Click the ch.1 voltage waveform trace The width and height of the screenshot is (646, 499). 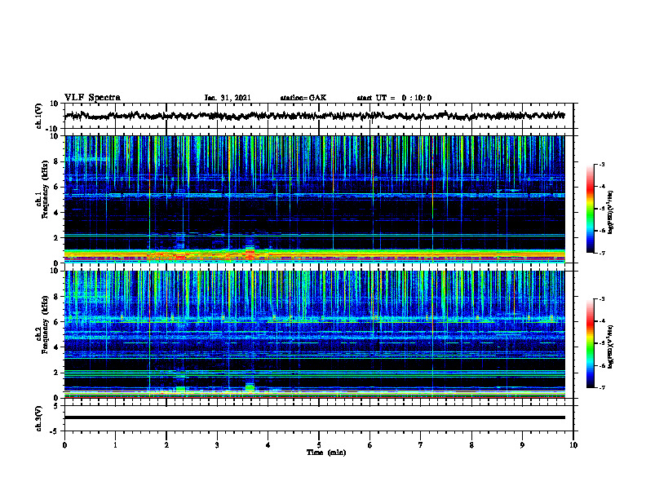(x=314, y=116)
